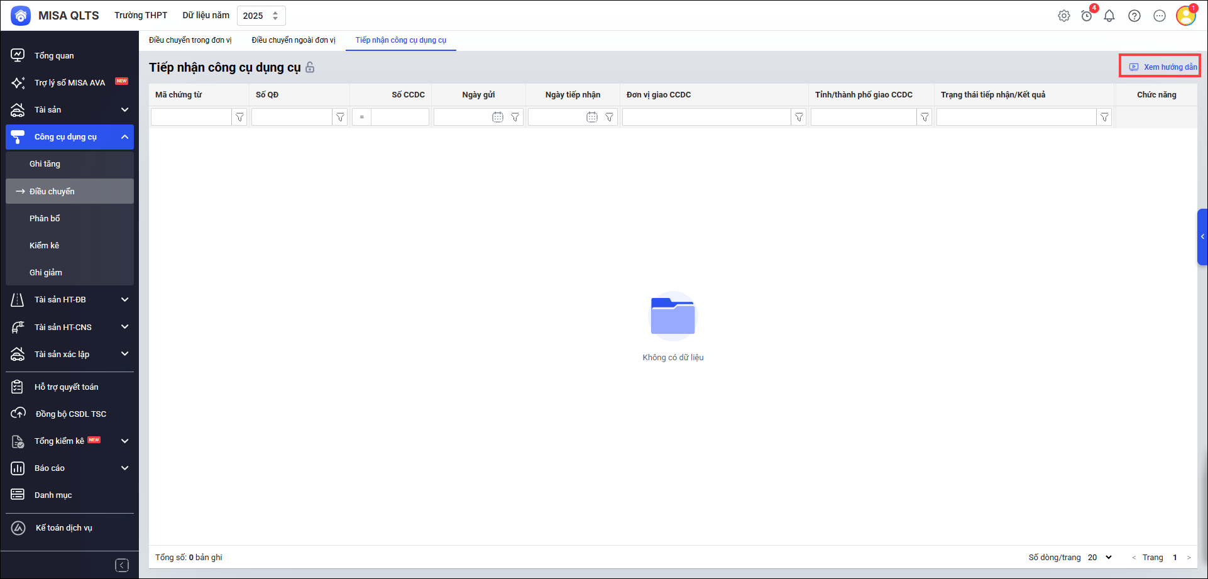Viewport: 1208px width, 579px height.
Task: Open the help question mark icon
Action: [x=1134, y=16]
